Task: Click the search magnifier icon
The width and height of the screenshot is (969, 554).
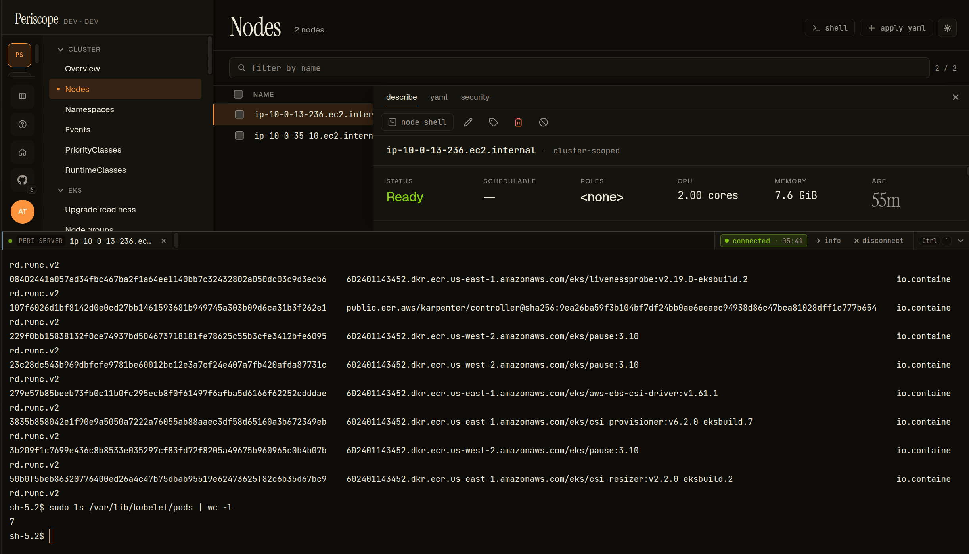Action: (x=241, y=68)
